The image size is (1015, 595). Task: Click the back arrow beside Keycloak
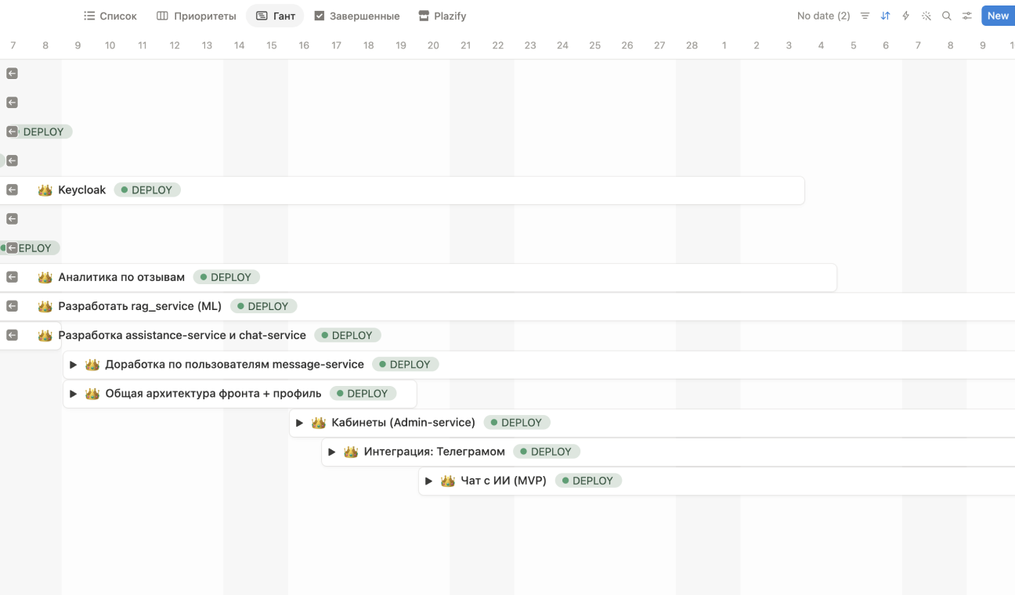[12, 189]
